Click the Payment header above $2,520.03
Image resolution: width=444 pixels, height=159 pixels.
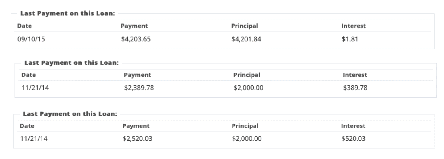click(x=136, y=126)
